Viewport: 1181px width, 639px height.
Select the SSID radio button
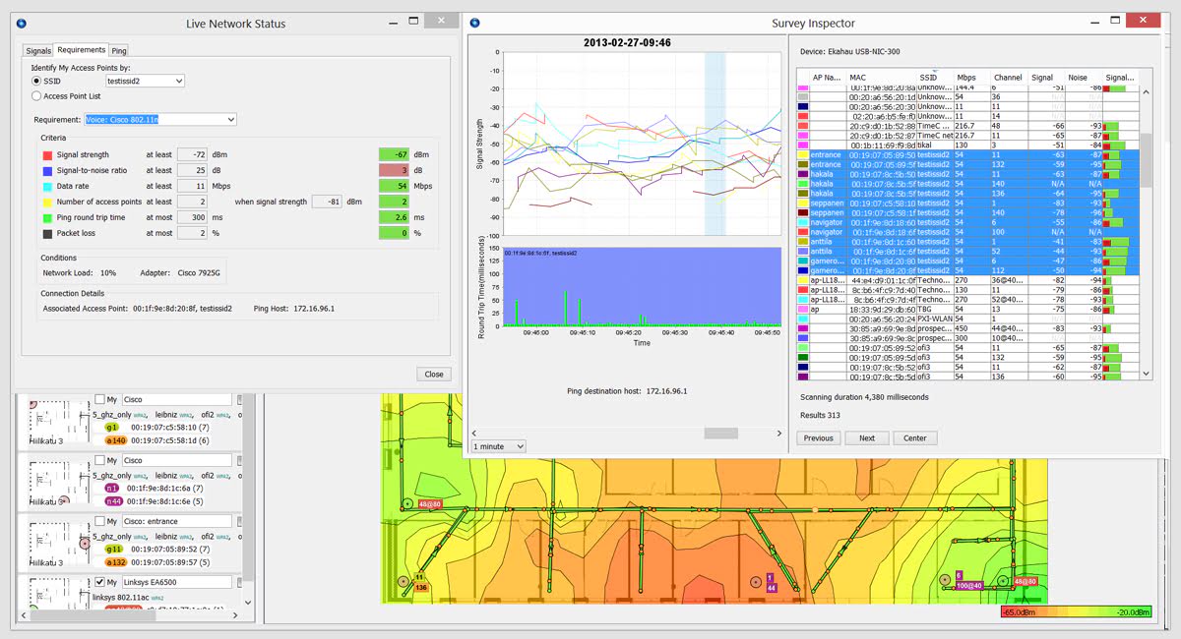click(37, 81)
